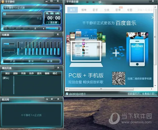Click the horizontal scrollbar right arrow
158x130 pixels.
pyautogui.click(x=152, y=89)
